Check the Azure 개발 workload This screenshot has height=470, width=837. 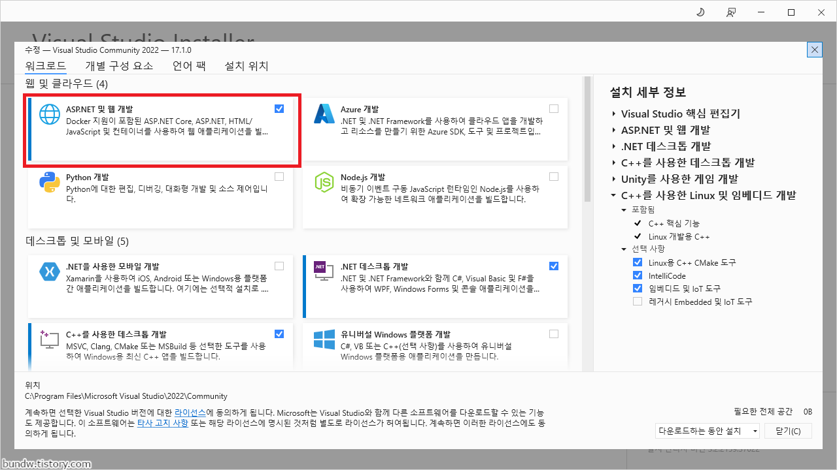[554, 109]
